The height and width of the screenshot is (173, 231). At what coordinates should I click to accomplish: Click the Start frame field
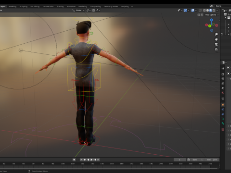(x=198, y=160)
